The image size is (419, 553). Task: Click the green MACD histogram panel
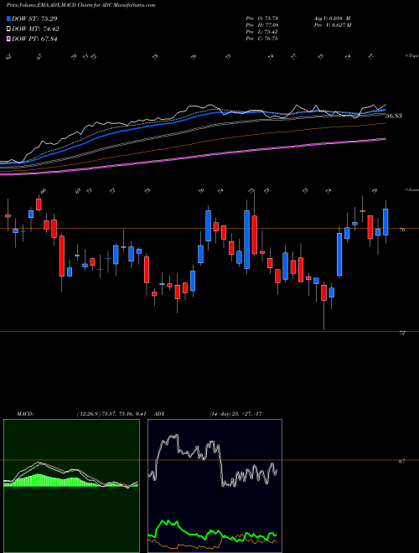[71, 486]
